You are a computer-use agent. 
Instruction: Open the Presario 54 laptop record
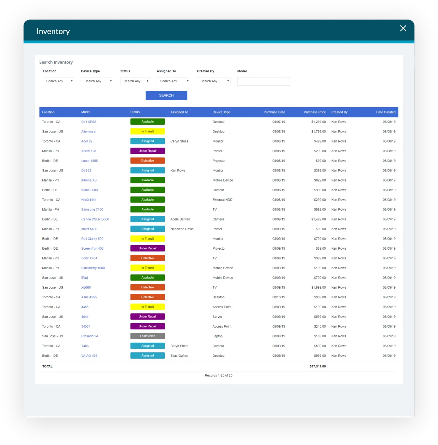(x=89, y=336)
